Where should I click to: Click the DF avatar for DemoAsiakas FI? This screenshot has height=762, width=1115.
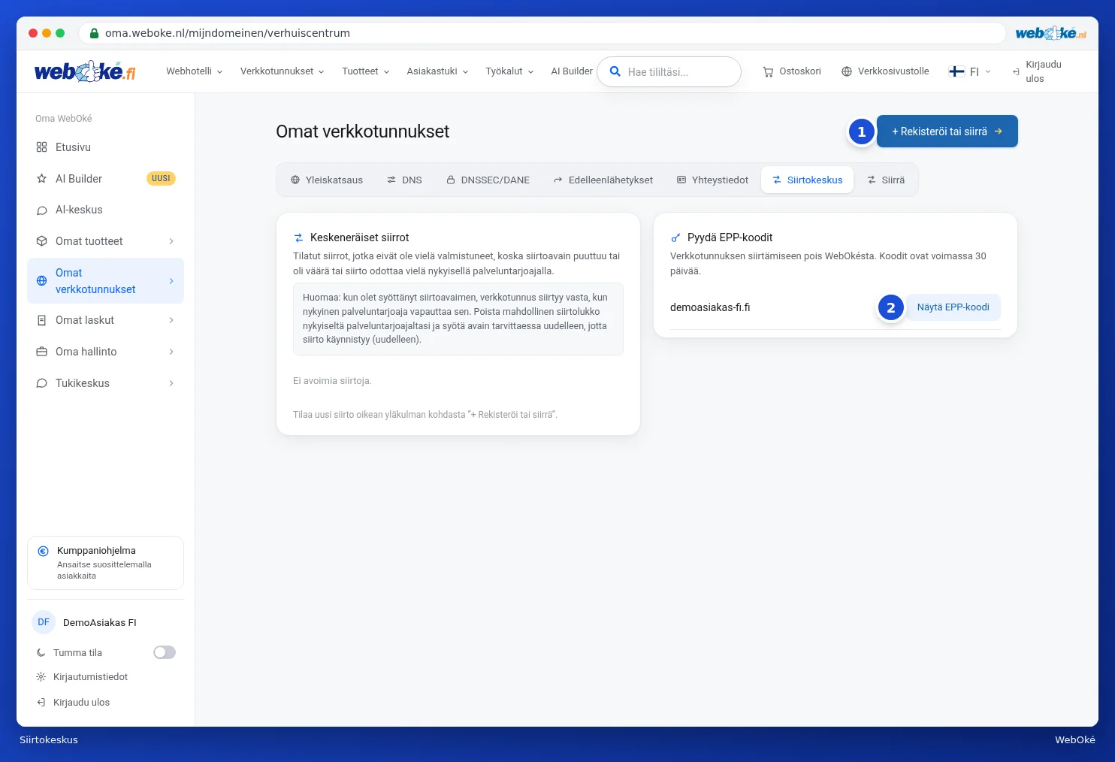pos(44,622)
